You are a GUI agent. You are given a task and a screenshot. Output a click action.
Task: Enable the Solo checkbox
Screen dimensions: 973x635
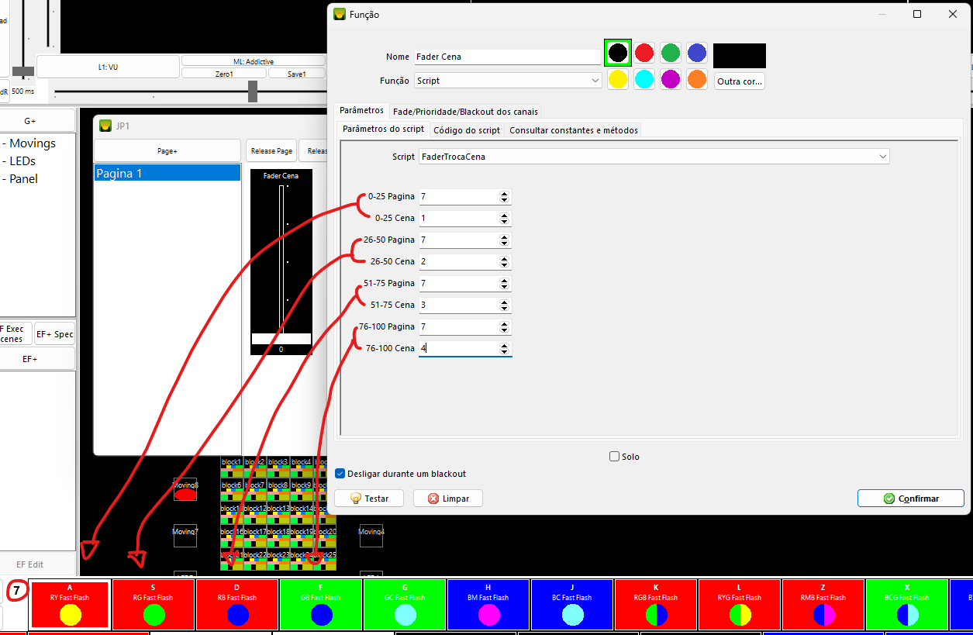tap(615, 457)
